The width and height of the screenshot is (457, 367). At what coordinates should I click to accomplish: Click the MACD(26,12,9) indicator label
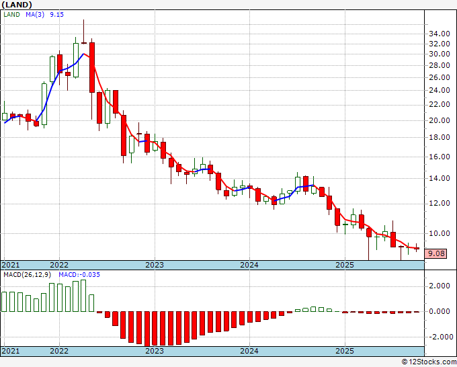click(28, 275)
